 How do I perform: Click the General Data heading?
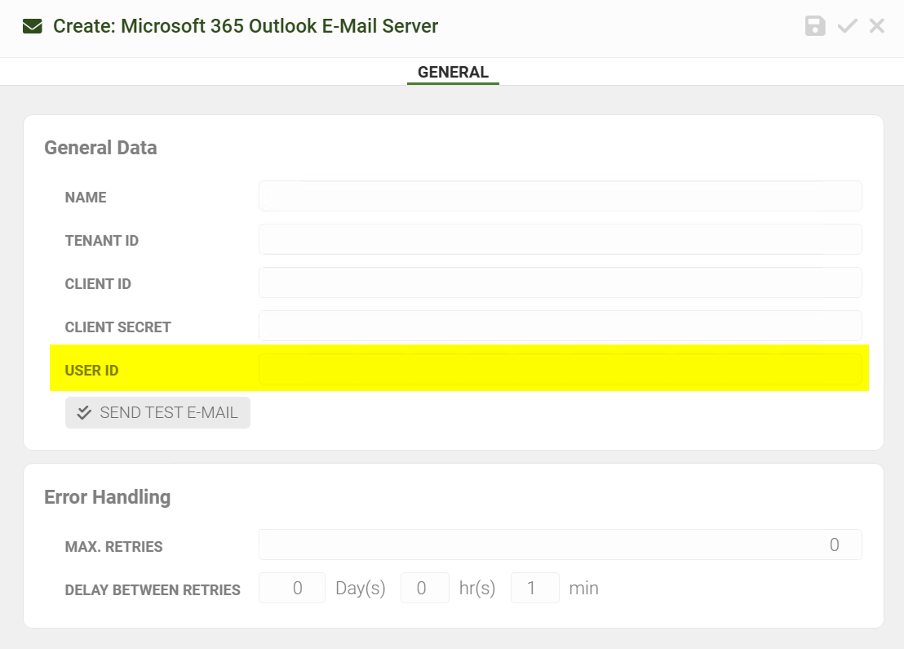click(100, 148)
